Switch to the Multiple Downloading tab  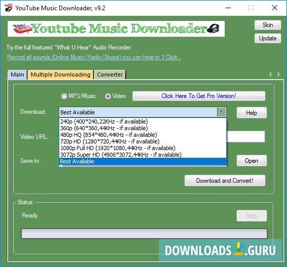[60, 75]
